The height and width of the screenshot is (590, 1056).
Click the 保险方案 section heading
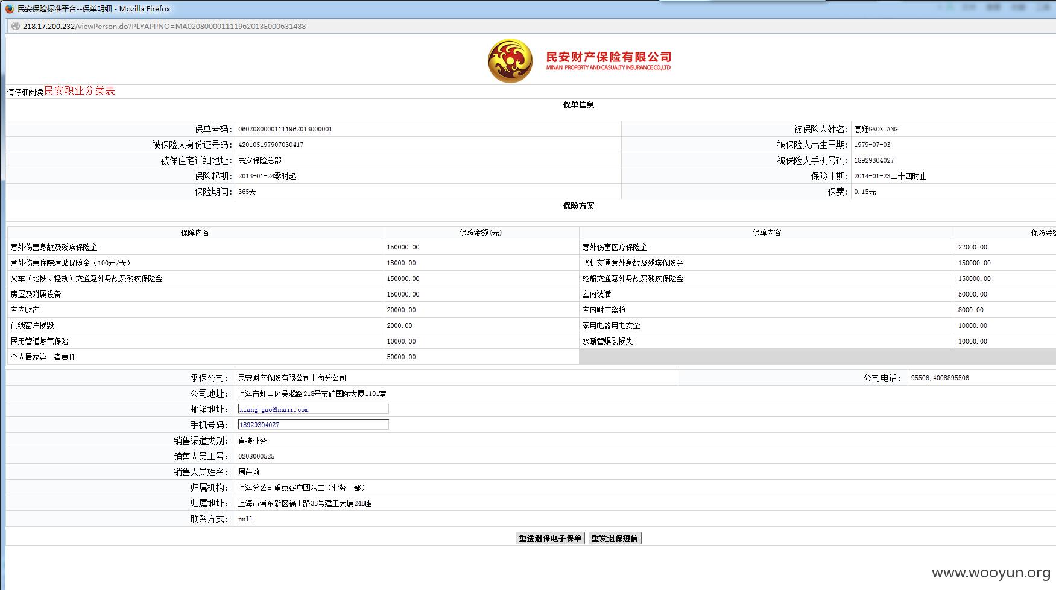coord(579,206)
